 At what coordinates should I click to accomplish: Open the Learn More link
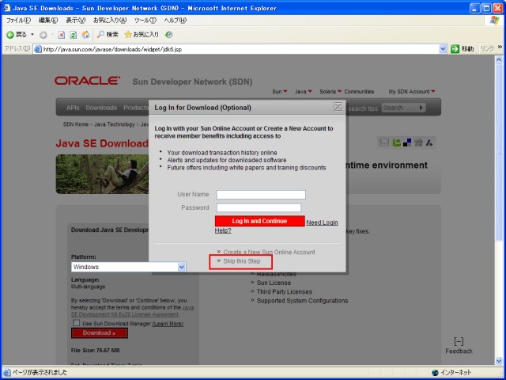coord(168,324)
